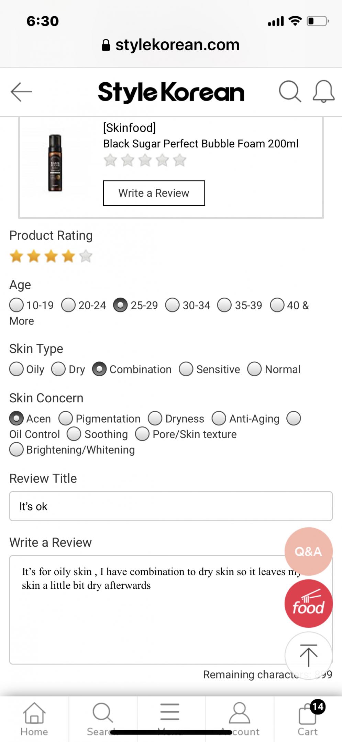Viewport: 342px width, 742px height.
Task: Choose Brightening/Whitening concern option
Action: click(16, 450)
